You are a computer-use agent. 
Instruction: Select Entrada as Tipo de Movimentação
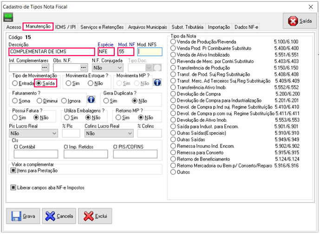(15, 83)
